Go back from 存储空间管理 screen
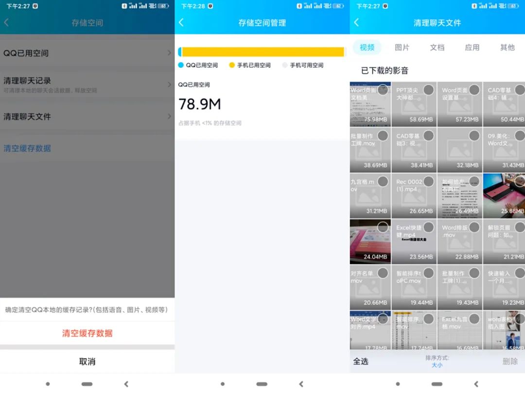525x393 pixels. click(x=181, y=22)
